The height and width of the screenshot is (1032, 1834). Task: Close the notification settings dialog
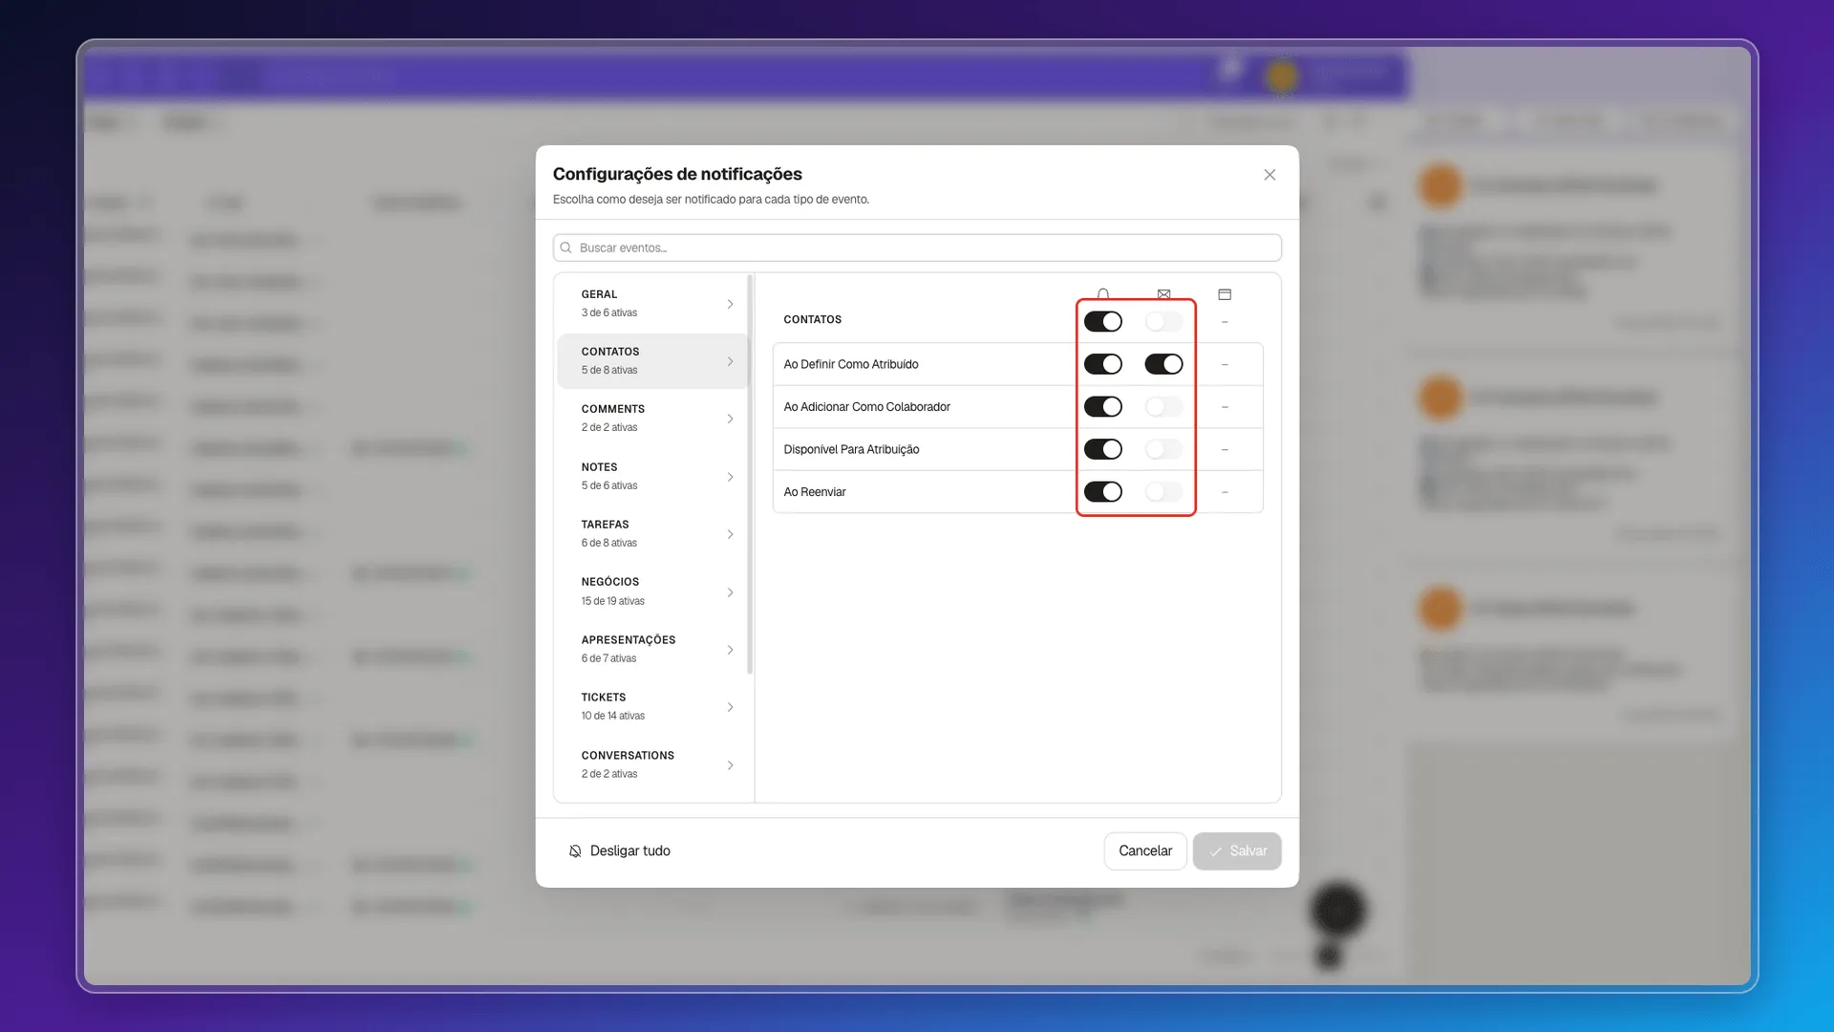click(x=1269, y=175)
